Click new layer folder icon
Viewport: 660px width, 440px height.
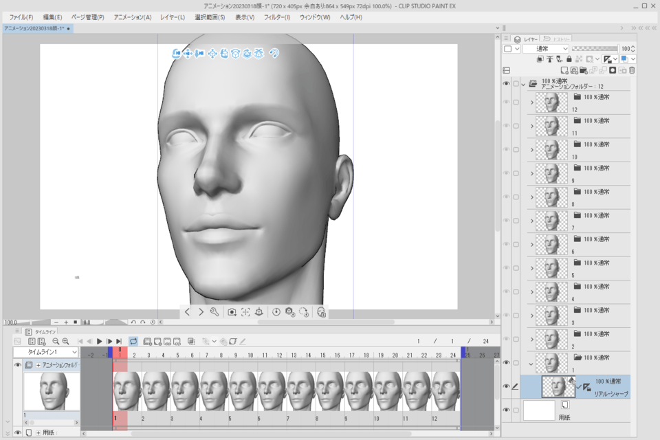584,70
